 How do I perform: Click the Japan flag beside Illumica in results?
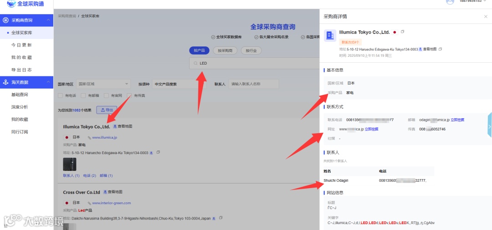point(67,137)
